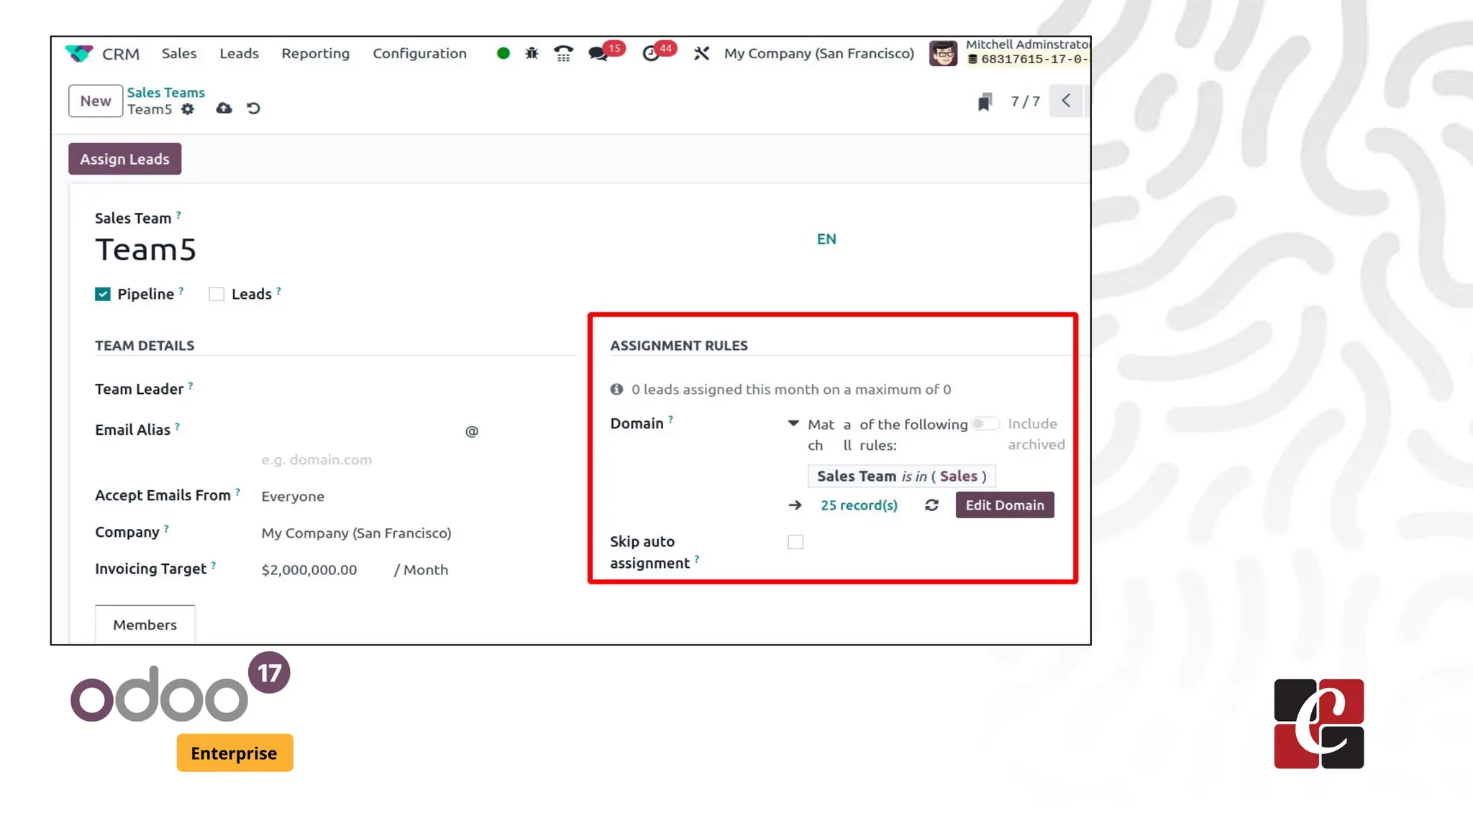The height and width of the screenshot is (828, 1473).
Task: Toggle Include archived switch
Action: 985,424
